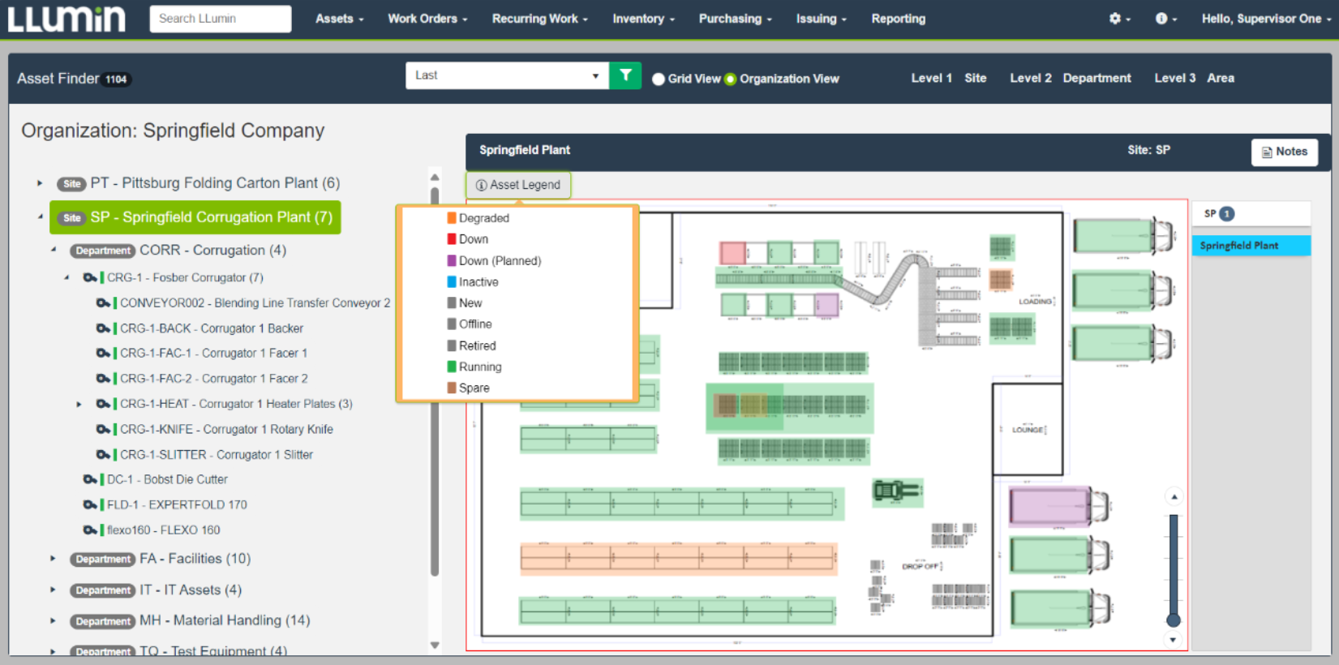The height and width of the screenshot is (665, 1339).
Task: Select the Grid View radio button
Action: [x=659, y=79]
